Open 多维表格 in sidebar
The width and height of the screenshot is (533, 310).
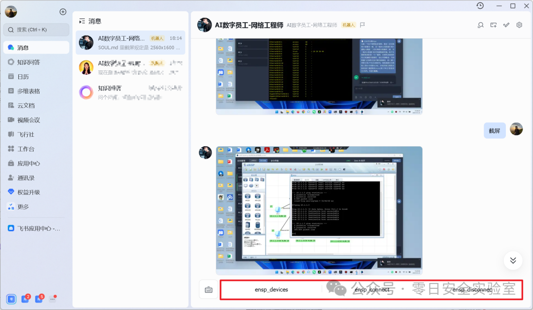click(x=37, y=91)
